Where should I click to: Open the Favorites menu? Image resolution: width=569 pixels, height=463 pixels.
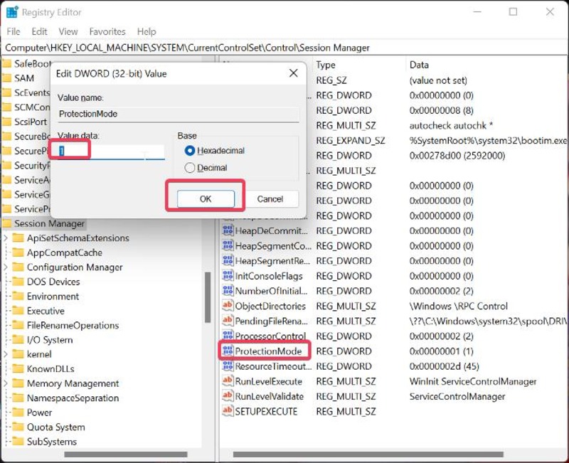click(107, 31)
